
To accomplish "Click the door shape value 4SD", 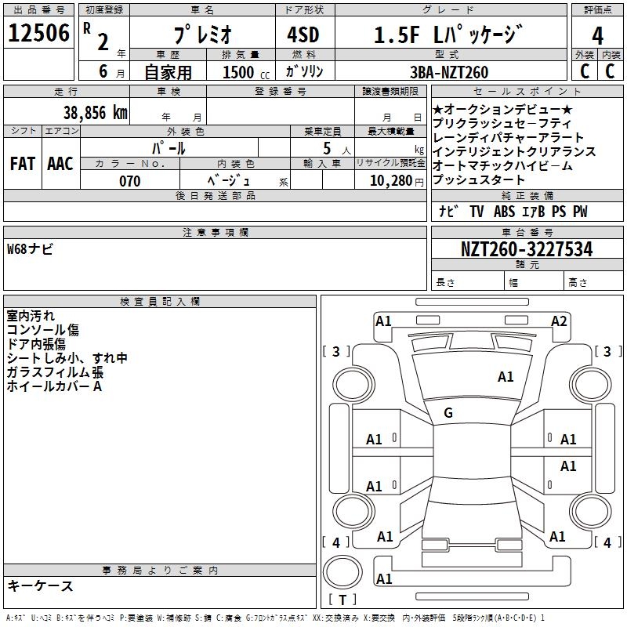I will click(303, 34).
